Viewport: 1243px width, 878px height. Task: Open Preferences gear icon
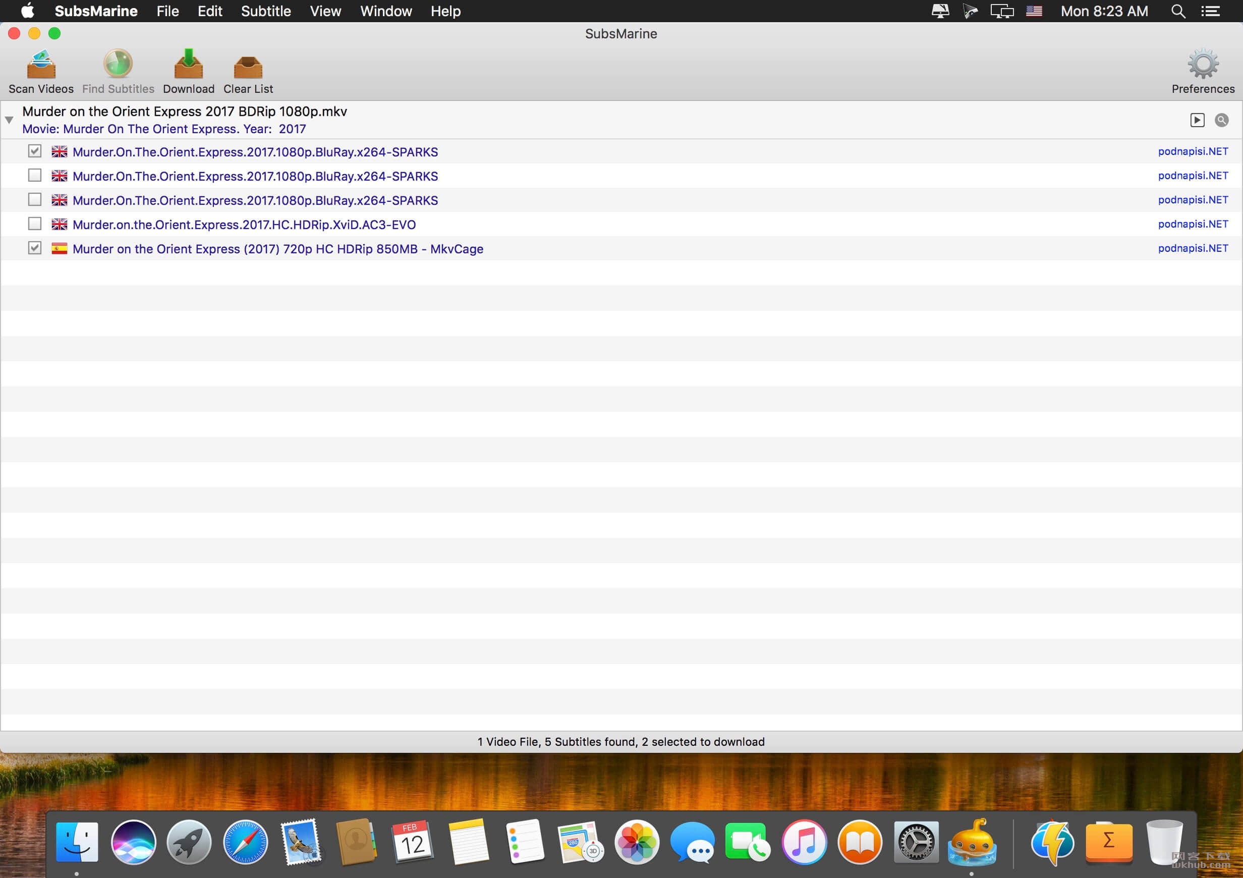click(x=1203, y=64)
